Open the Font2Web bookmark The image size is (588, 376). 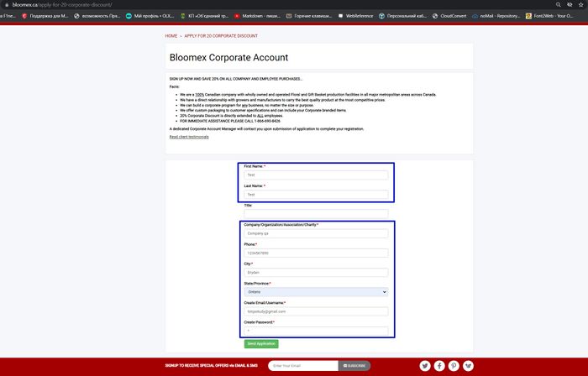[x=549, y=16]
